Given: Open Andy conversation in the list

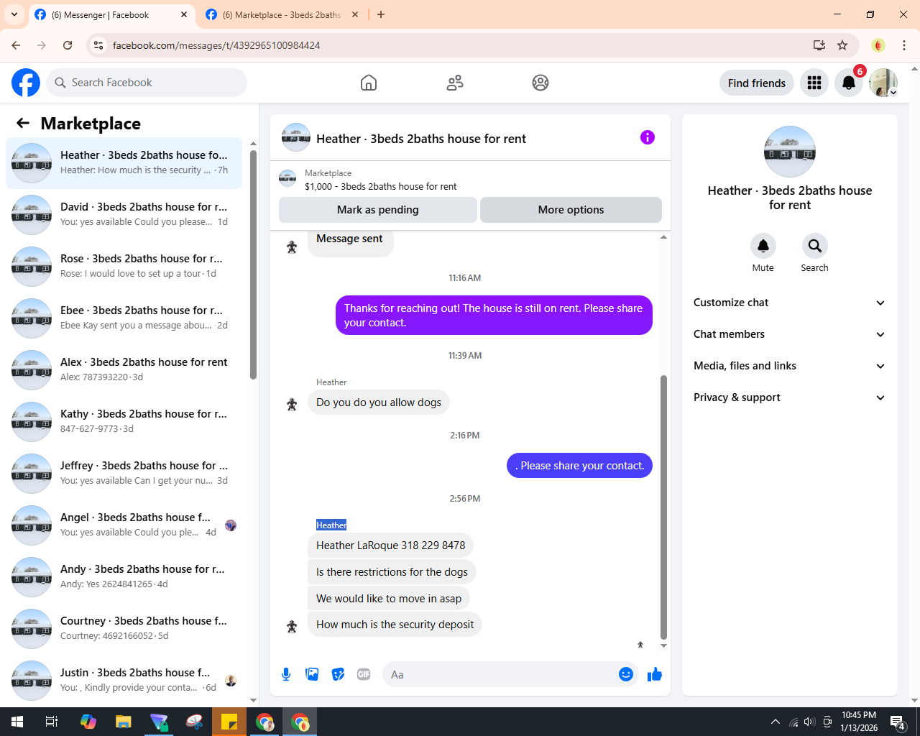Looking at the screenshot, I should click(124, 577).
